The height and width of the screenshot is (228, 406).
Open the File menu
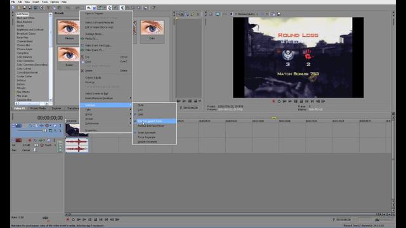click(13, 2)
